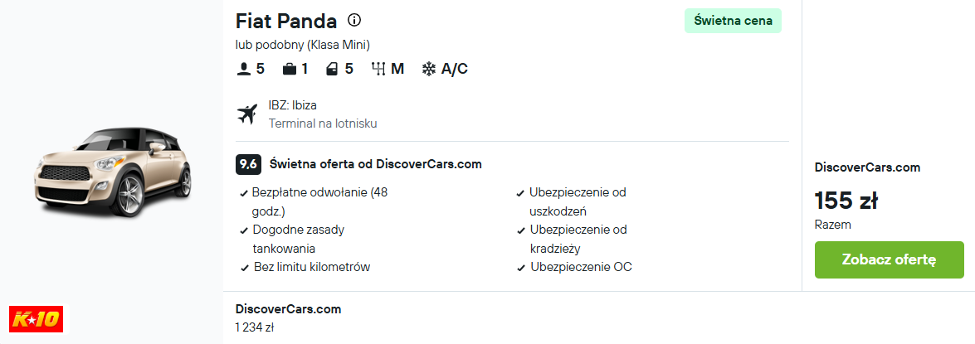This screenshot has width=975, height=344.
Task: Click the Zobacz ofertę button
Action: [890, 259]
